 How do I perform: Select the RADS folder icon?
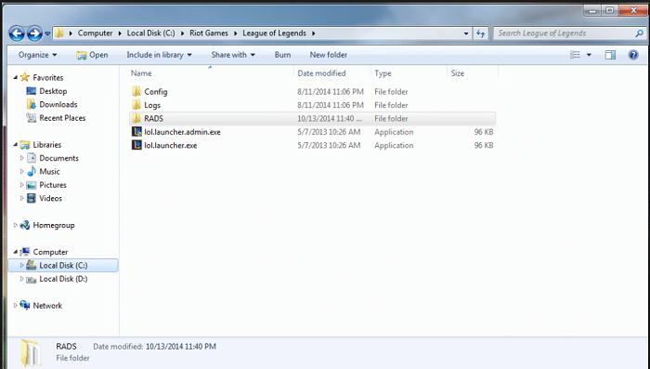click(x=136, y=118)
